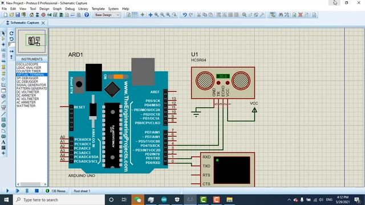
Task: Open the Library menu
Action: [x=83, y=9]
